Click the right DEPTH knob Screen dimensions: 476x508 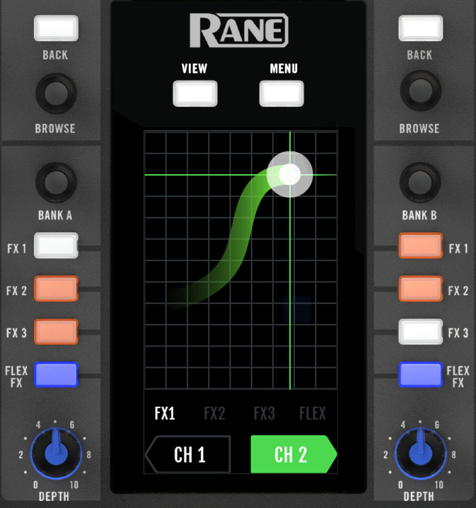coord(421,454)
